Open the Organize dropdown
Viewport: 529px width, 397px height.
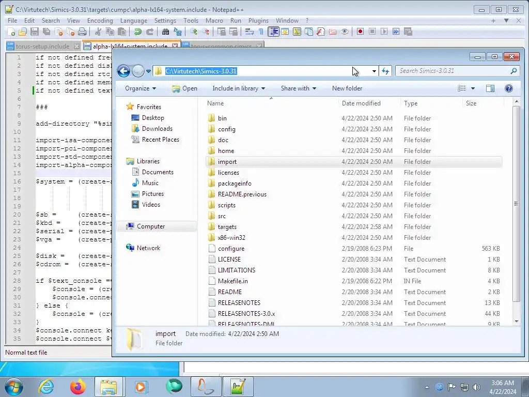pyautogui.click(x=141, y=88)
